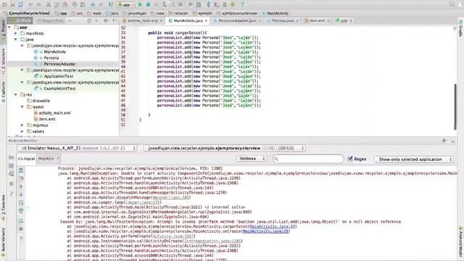This screenshot has height=261, width=464.
Task: Run the app with the green play button
Action: point(140,4)
